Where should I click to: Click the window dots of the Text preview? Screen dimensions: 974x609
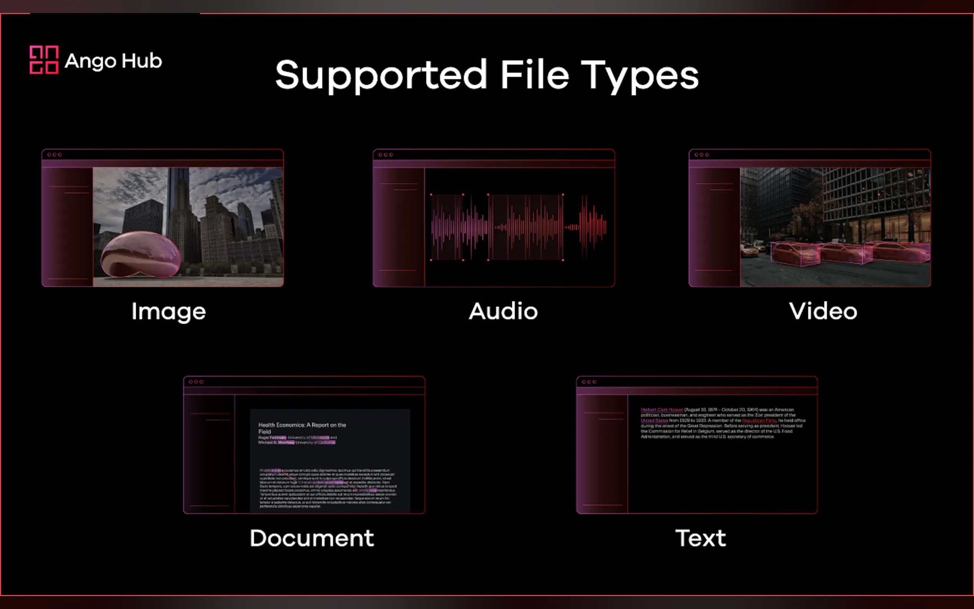(589, 382)
